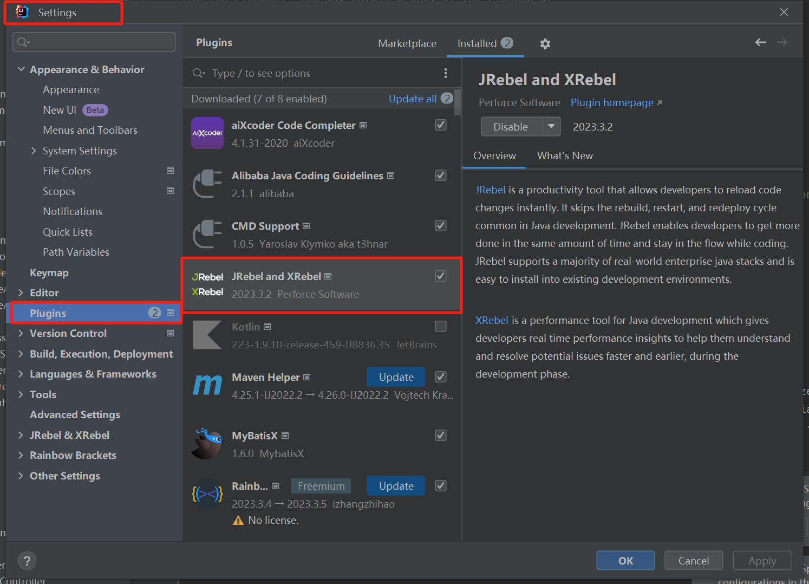This screenshot has width=809, height=584.
Task: Click the help question mark icon
Action: pyautogui.click(x=27, y=561)
